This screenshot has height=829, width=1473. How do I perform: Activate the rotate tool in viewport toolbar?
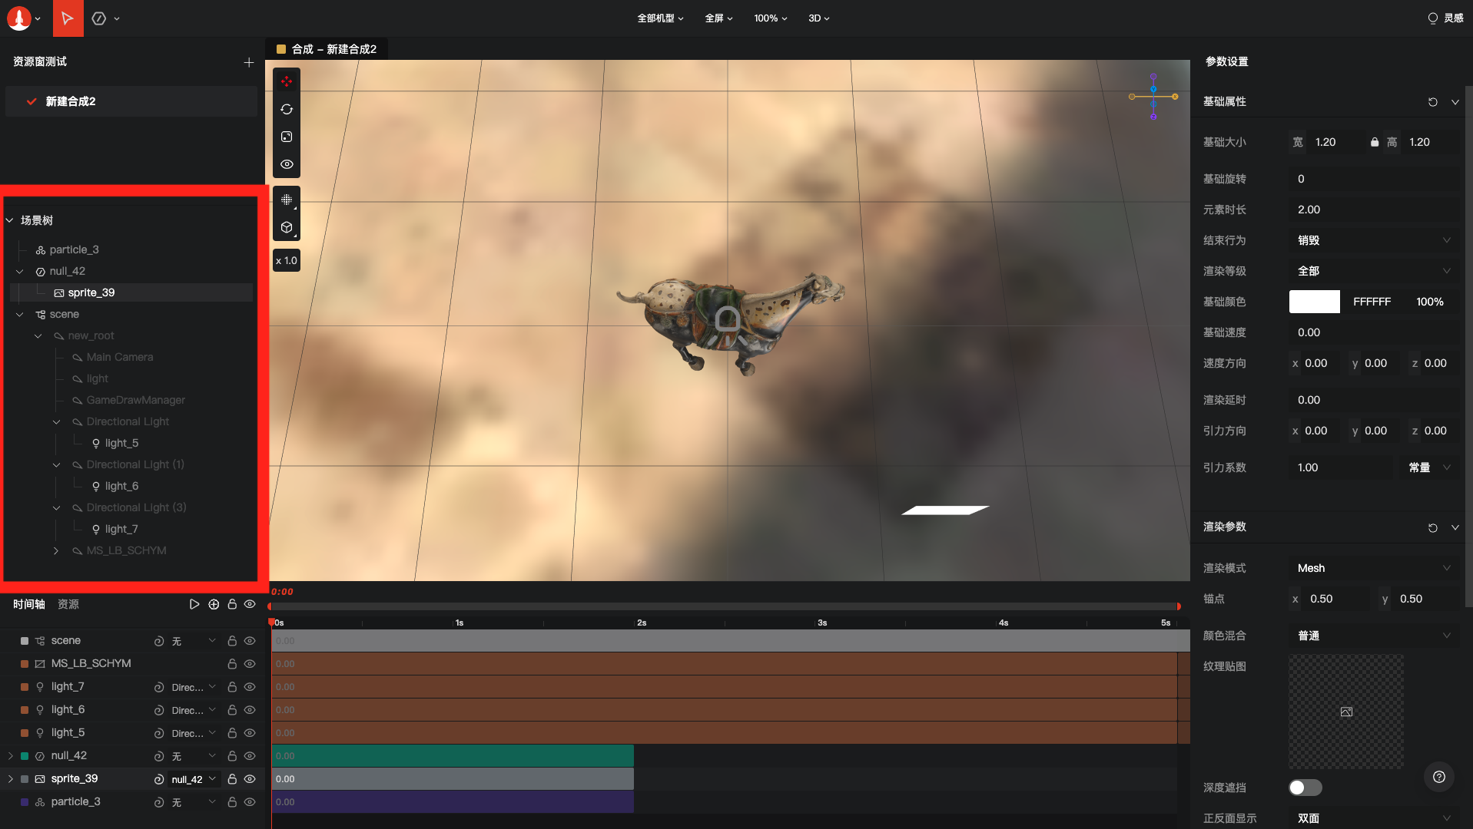[x=287, y=109]
